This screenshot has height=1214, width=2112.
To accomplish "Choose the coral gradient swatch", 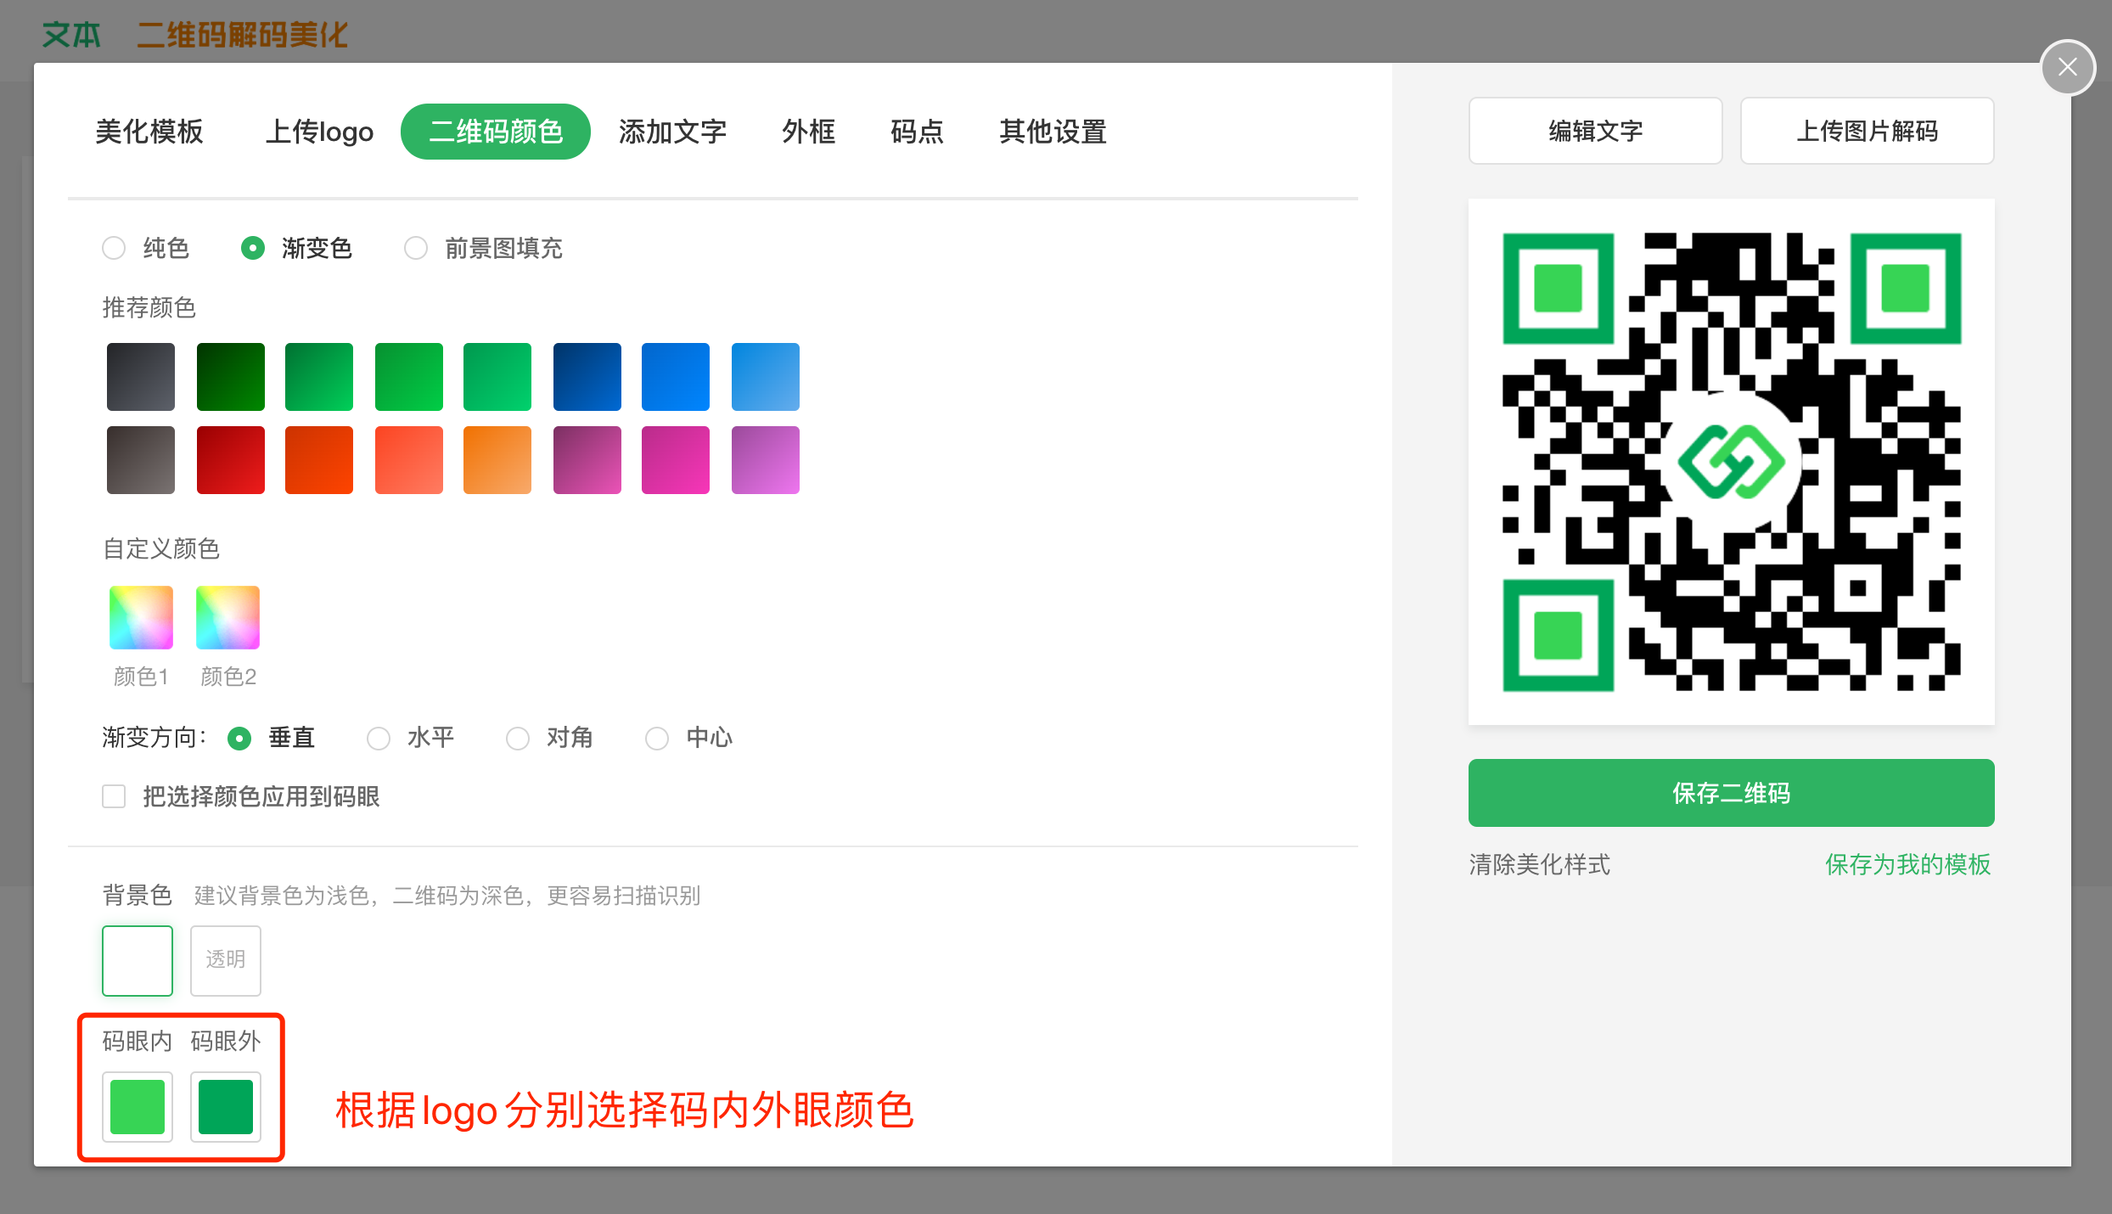I will tap(409, 460).
